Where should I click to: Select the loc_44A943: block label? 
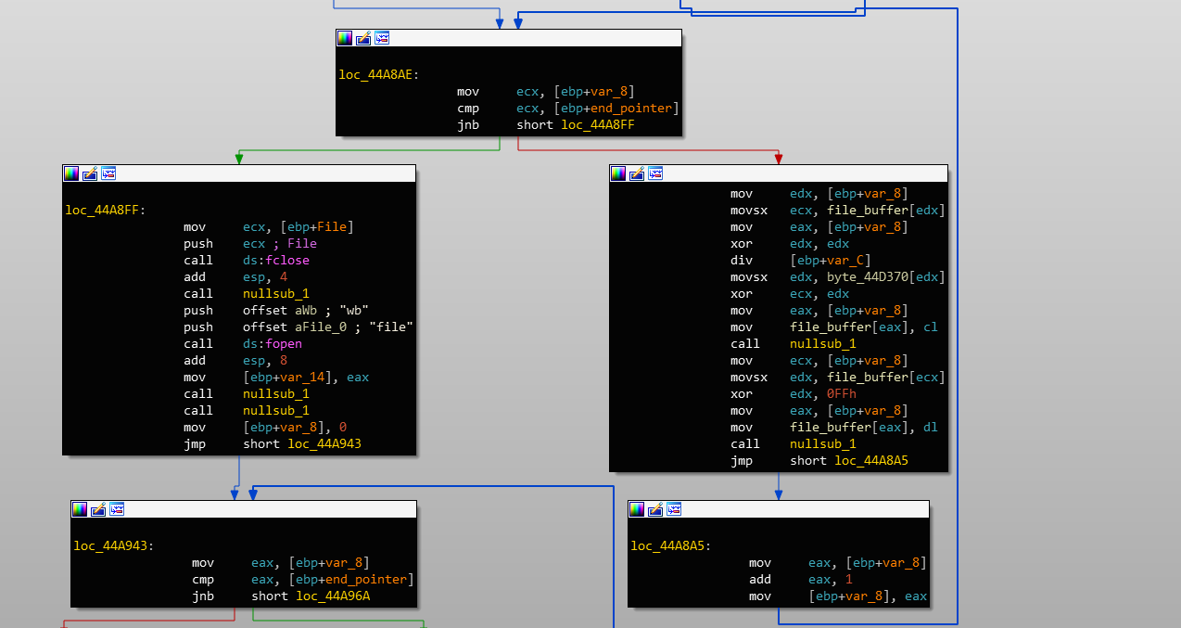tap(115, 546)
